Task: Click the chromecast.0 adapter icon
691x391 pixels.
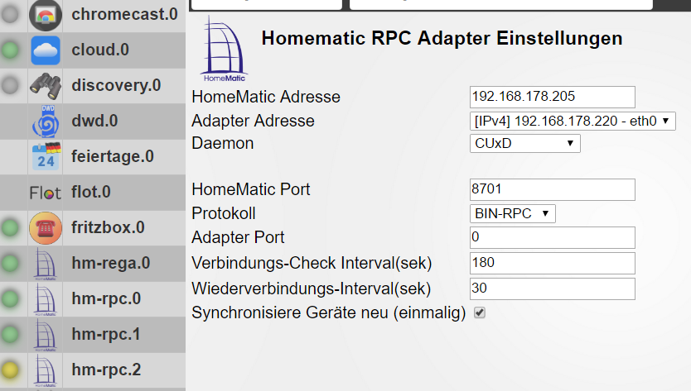Action: point(46,14)
